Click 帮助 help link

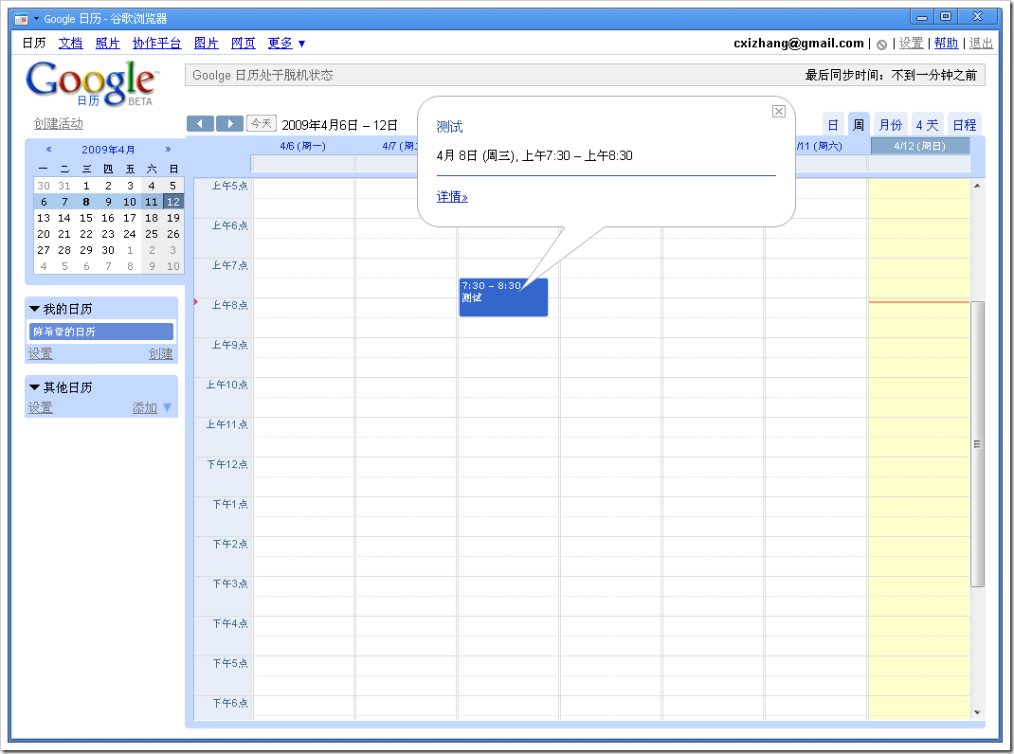pos(946,44)
